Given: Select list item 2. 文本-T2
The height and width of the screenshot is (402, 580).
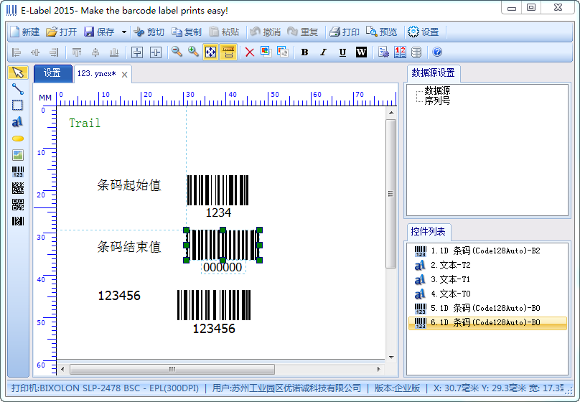Looking at the screenshot, I should coord(487,265).
